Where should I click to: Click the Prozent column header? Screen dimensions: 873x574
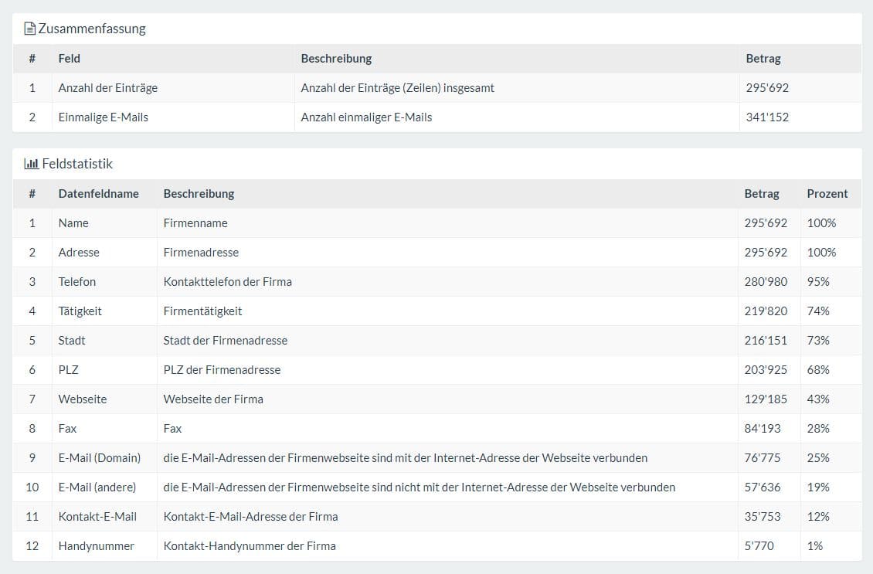[x=827, y=194]
